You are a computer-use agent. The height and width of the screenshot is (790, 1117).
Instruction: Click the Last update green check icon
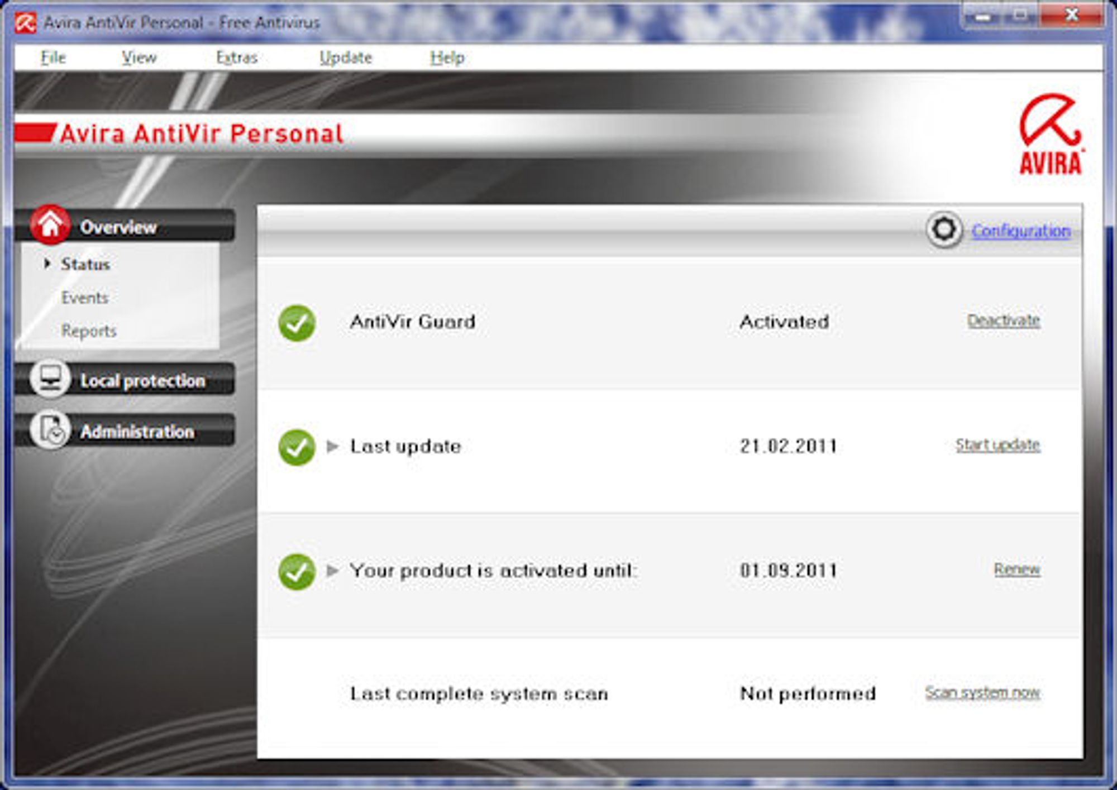[x=297, y=447]
